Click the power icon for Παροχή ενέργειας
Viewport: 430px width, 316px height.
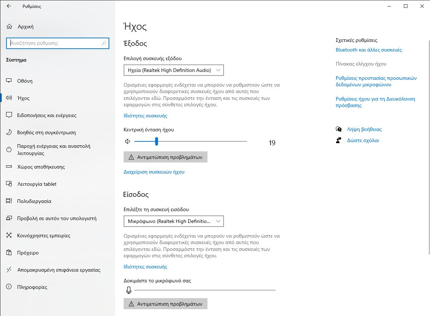10,150
